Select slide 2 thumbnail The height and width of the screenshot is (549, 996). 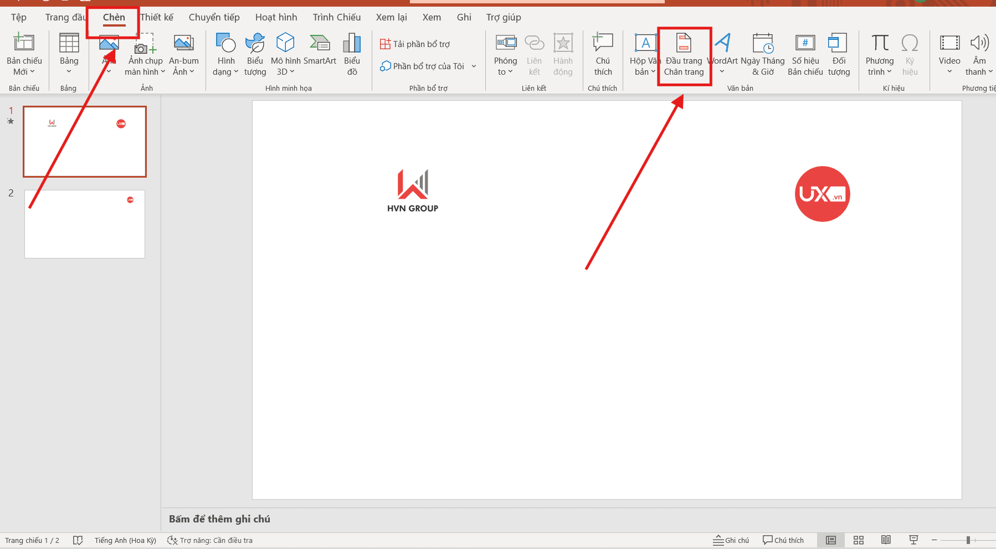click(x=84, y=224)
